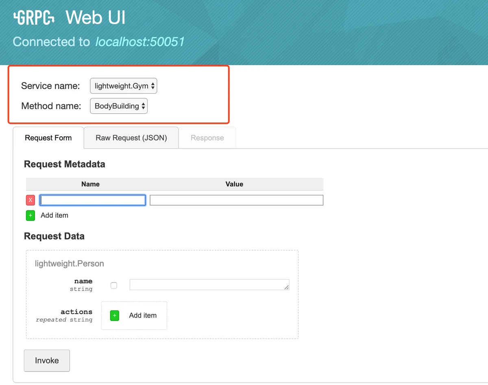Open the Method name dropdown
The width and height of the screenshot is (488, 385).
[x=119, y=106]
